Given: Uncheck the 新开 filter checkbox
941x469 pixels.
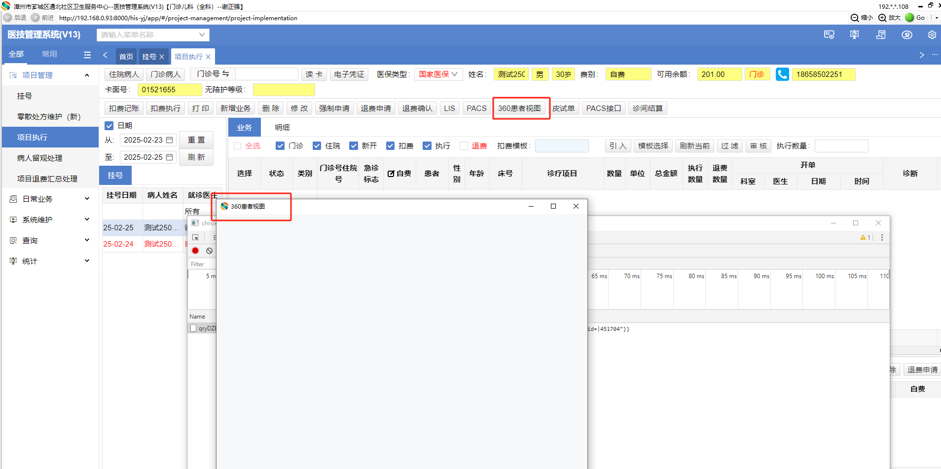Looking at the screenshot, I should click(x=353, y=146).
